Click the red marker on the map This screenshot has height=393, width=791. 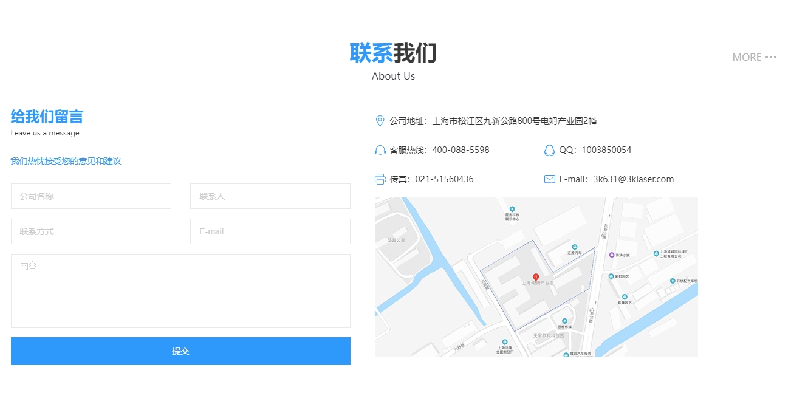pos(536,277)
